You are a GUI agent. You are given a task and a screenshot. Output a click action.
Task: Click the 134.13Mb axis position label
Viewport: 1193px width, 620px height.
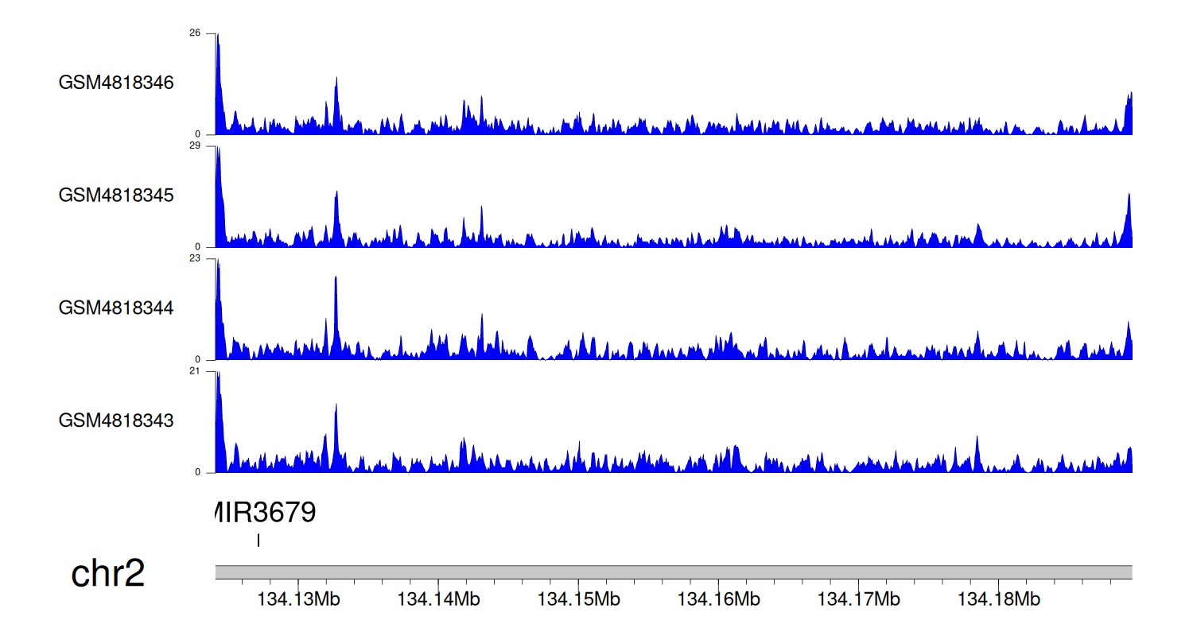(299, 599)
